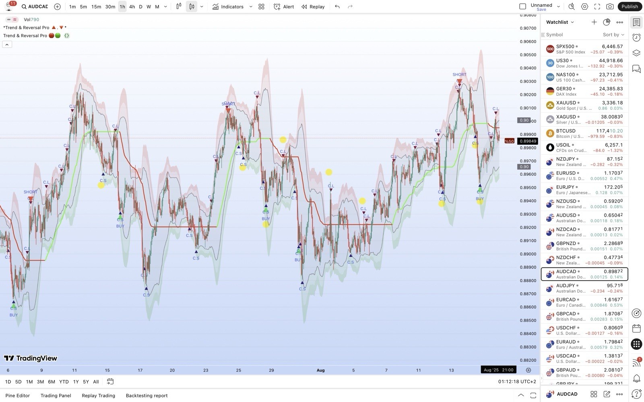
Task: Collapse the indicator legend with chevron
Action: pyautogui.click(x=7, y=45)
